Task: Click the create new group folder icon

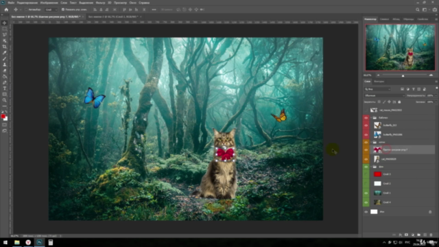Action: click(x=418, y=235)
